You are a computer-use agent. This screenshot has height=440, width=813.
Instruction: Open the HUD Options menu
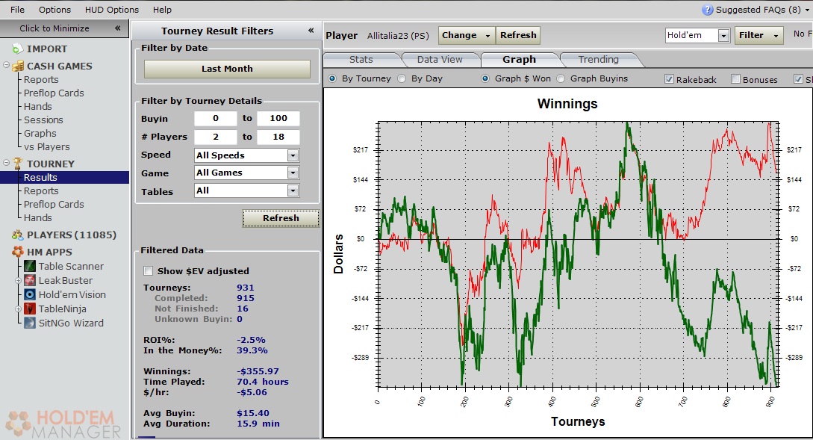click(x=111, y=10)
